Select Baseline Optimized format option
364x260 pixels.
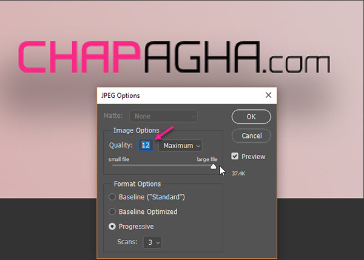[112, 211]
